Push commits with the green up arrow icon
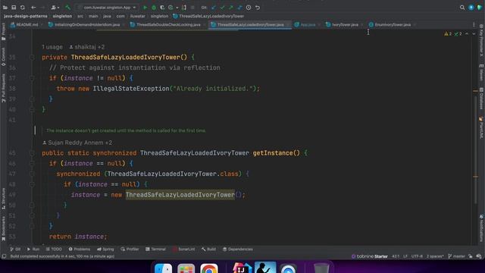 230,8
